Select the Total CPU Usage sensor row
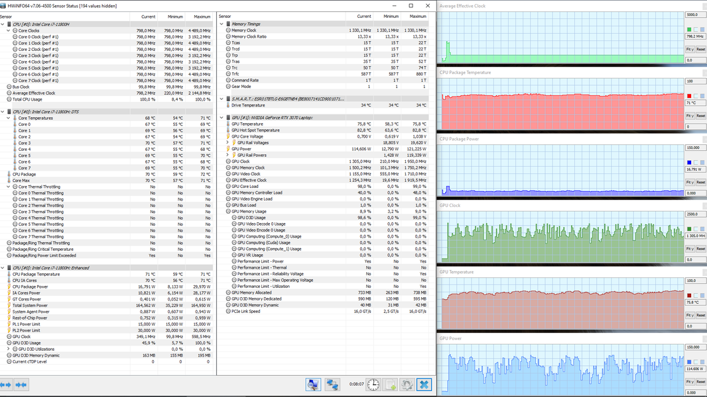The image size is (707, 397). coord(106,99)
